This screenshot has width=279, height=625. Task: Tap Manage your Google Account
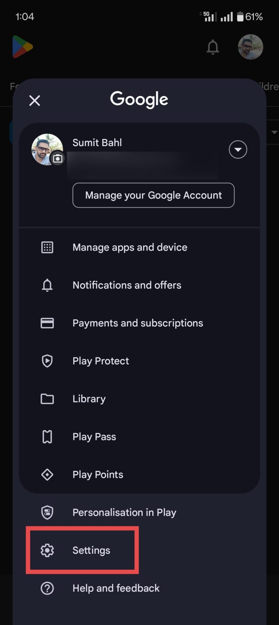(x=153, y=195)
